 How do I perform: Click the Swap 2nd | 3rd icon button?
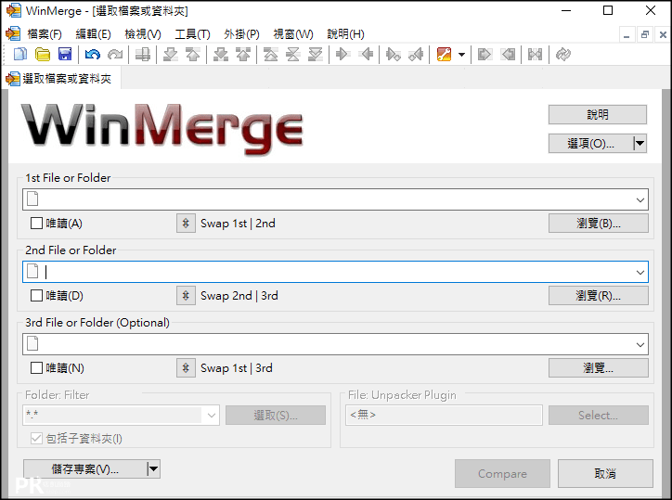pos(186,296)
